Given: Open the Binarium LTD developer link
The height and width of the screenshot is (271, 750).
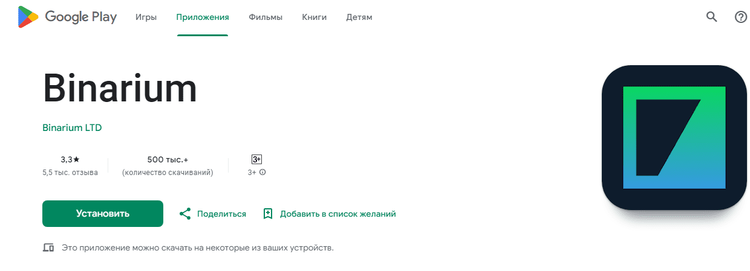Looking at the screenshot, I should click(x=72, y=128).
